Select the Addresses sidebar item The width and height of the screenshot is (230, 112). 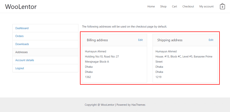(22, 52)
